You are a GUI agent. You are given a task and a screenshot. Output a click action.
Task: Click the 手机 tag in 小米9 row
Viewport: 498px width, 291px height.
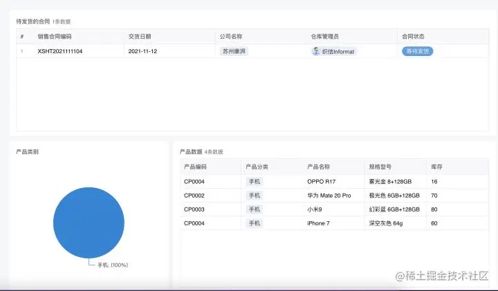(x=255, y=209)
